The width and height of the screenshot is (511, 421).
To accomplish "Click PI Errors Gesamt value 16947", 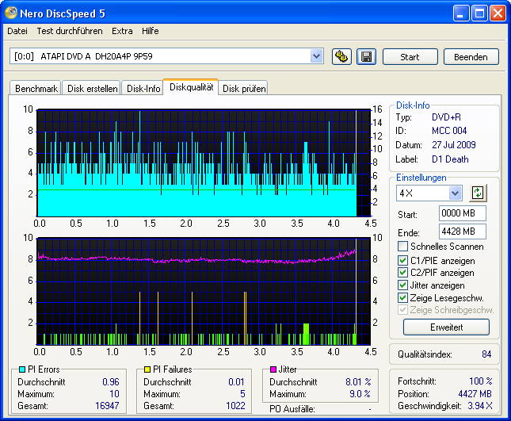I will pyautogui.click(x=107, y=406).
